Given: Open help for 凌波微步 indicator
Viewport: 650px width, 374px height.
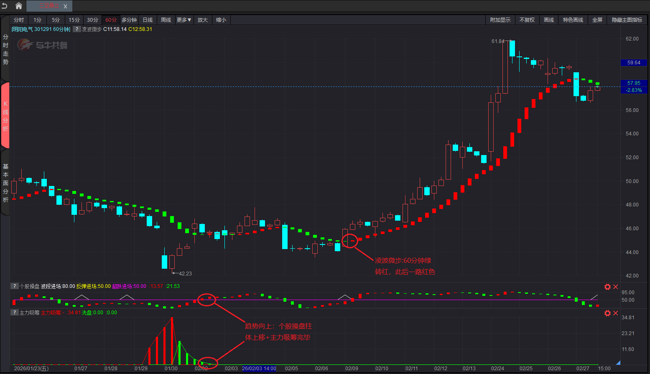Looking at the screenshot, I should tap(76, 29).
